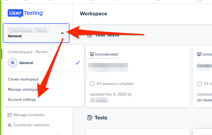Click the 0/1 sessions progress circle
The width and height of the screenshot is (212, 135).
tap(92, 84)
